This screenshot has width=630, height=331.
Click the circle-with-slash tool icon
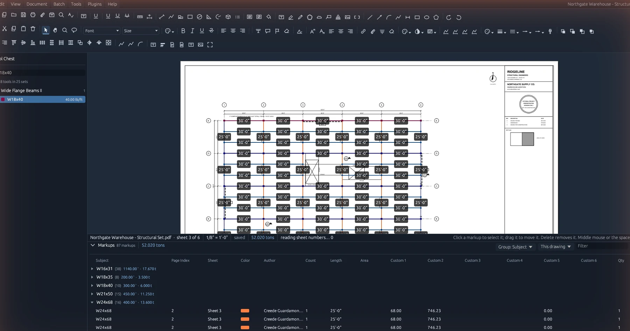[199, 17]
